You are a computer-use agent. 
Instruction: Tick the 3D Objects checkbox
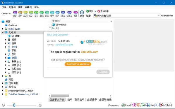[x=50, y=25]
